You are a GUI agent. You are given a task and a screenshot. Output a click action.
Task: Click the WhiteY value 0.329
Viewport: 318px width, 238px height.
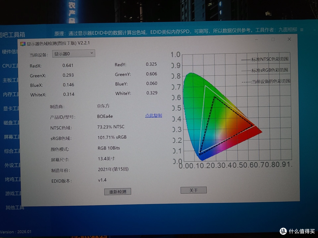152,93
